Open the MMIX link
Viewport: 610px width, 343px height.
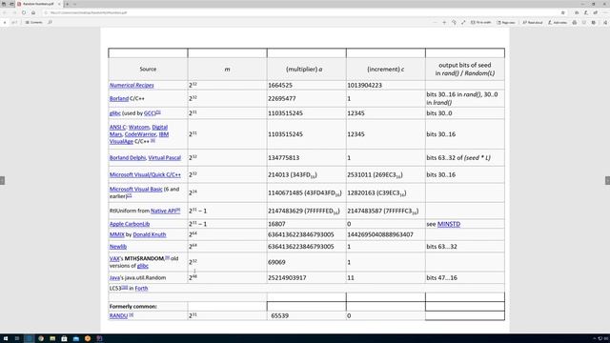pyautogui.click(x=116, y=235)
